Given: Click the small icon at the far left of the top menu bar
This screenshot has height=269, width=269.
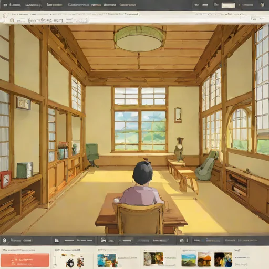Looking at the screenshot, I should pyautogui.click(x=5, y=5).
